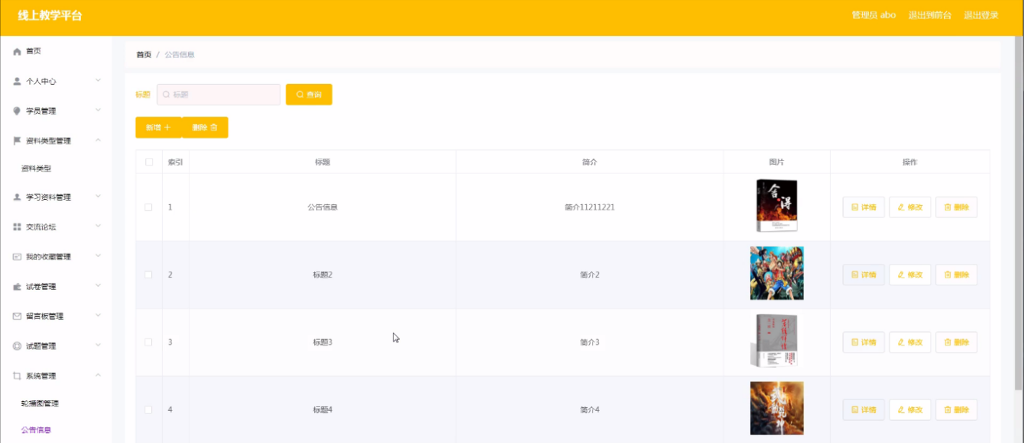This screenshot has width=1024, height=443.
Task: Click the icon beside 我的收藏管理
Action: pos(17,257)
